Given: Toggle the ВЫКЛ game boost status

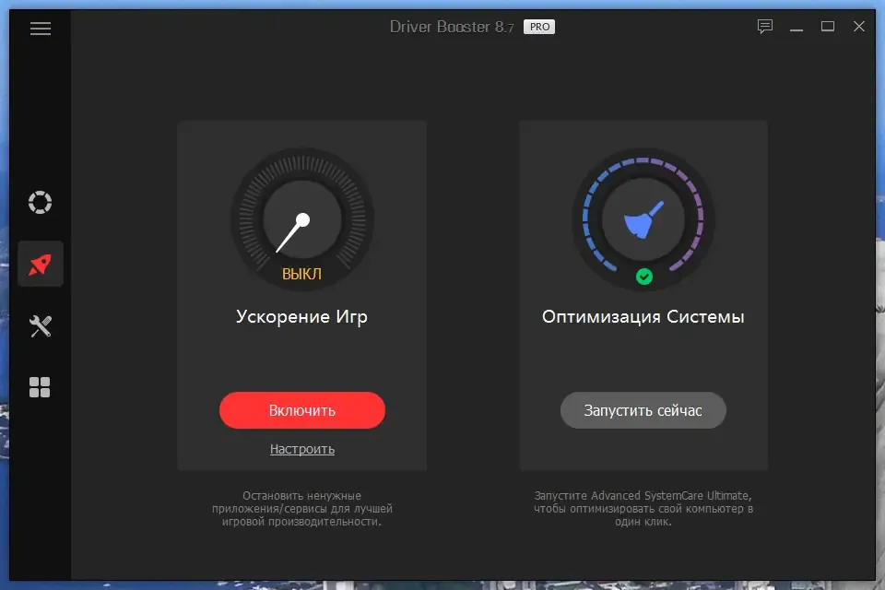Looking at the screenshot, I should point(302,275).
